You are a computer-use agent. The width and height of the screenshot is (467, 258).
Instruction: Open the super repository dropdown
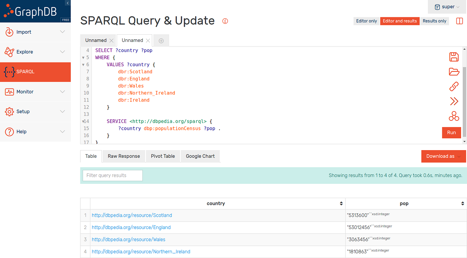tap(447, 7)
